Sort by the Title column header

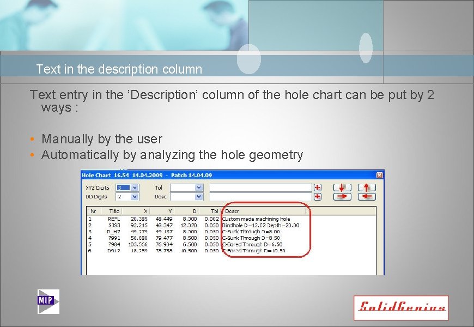(x=114, y=211)
